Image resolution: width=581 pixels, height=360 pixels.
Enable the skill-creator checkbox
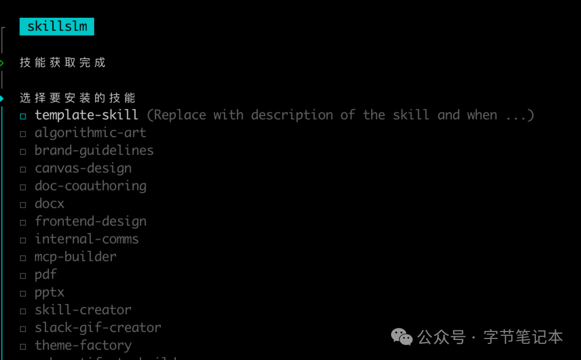coord(23,310)
